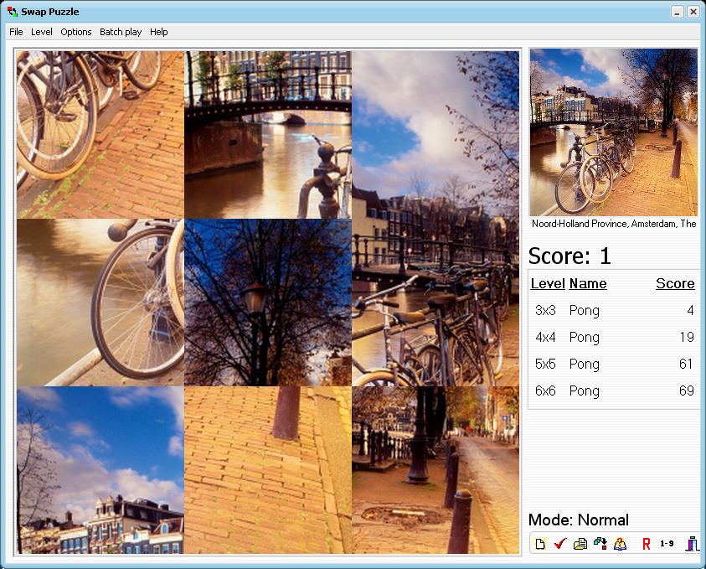Click the 1-9 numbers icon
The height and width of the screenshot is (569, 706).
(667, 544)
